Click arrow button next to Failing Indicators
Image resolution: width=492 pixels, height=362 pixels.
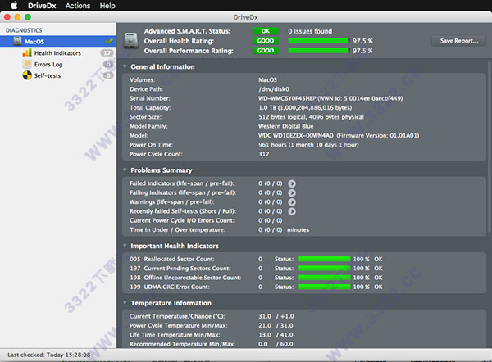[292, 192]
